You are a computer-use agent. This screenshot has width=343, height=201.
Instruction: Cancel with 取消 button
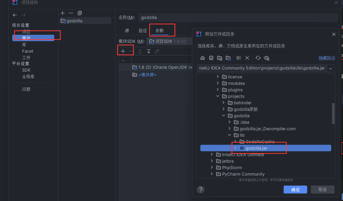pyautogui.click(x=322, y=190)
